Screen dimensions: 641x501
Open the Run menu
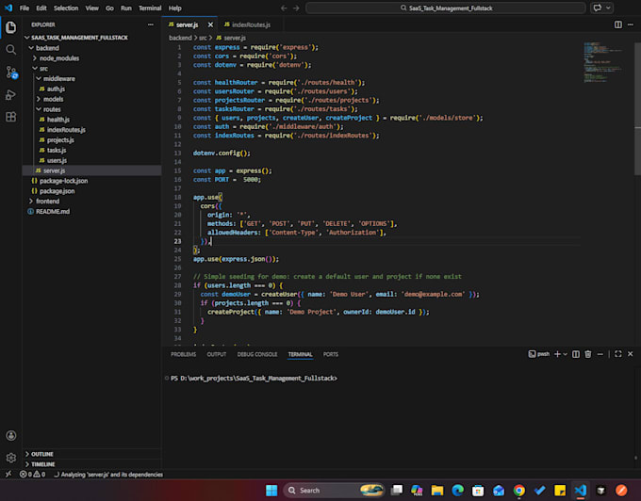(126, 8)
